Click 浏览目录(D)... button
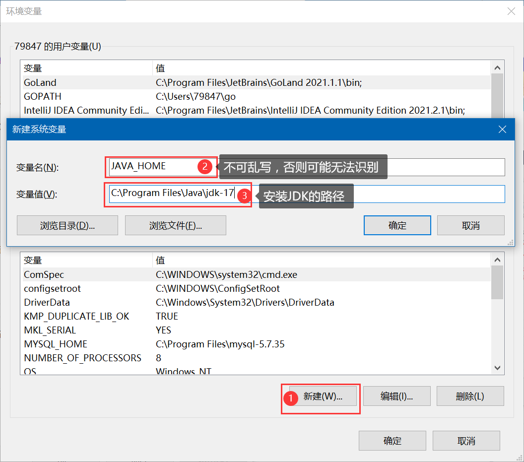This screenshot has height=462, width=524. (x=67, y=225)
